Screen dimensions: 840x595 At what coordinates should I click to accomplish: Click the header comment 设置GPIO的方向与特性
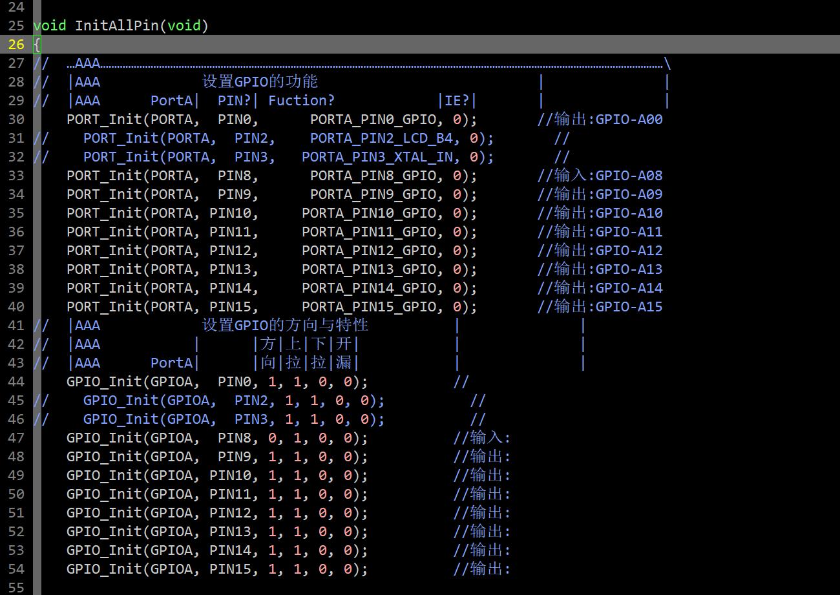(x=286, y=325)
